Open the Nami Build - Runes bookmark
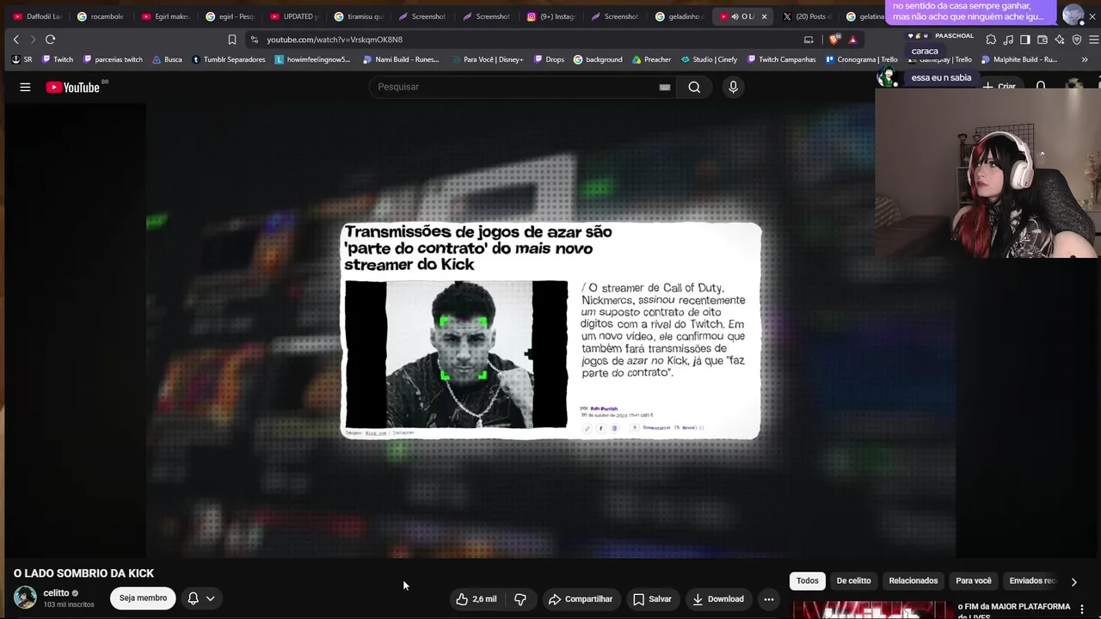Viewport: 1101px width, 619px height. 401,59
